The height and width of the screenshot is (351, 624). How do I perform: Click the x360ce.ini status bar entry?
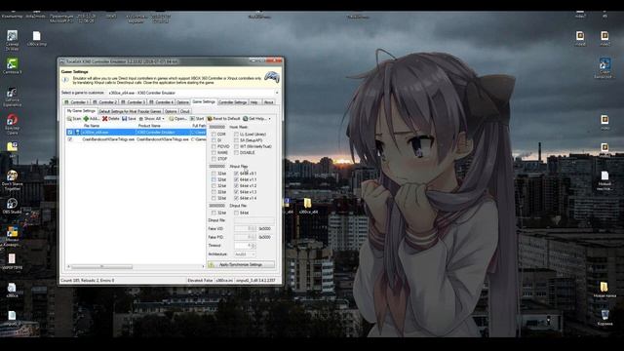click(x=224, y=281)
